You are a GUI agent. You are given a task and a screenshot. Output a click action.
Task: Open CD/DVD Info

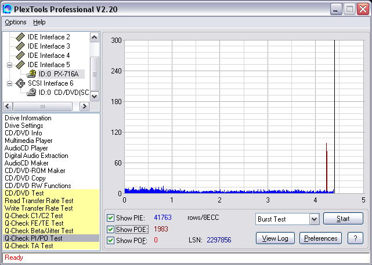point(23,133)
